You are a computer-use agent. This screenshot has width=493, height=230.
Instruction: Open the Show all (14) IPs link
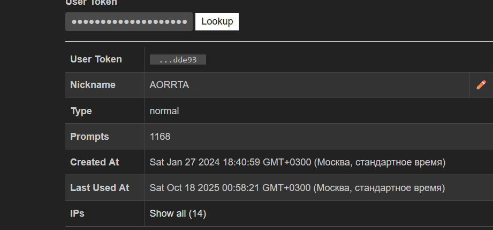[x=178, y=213]
